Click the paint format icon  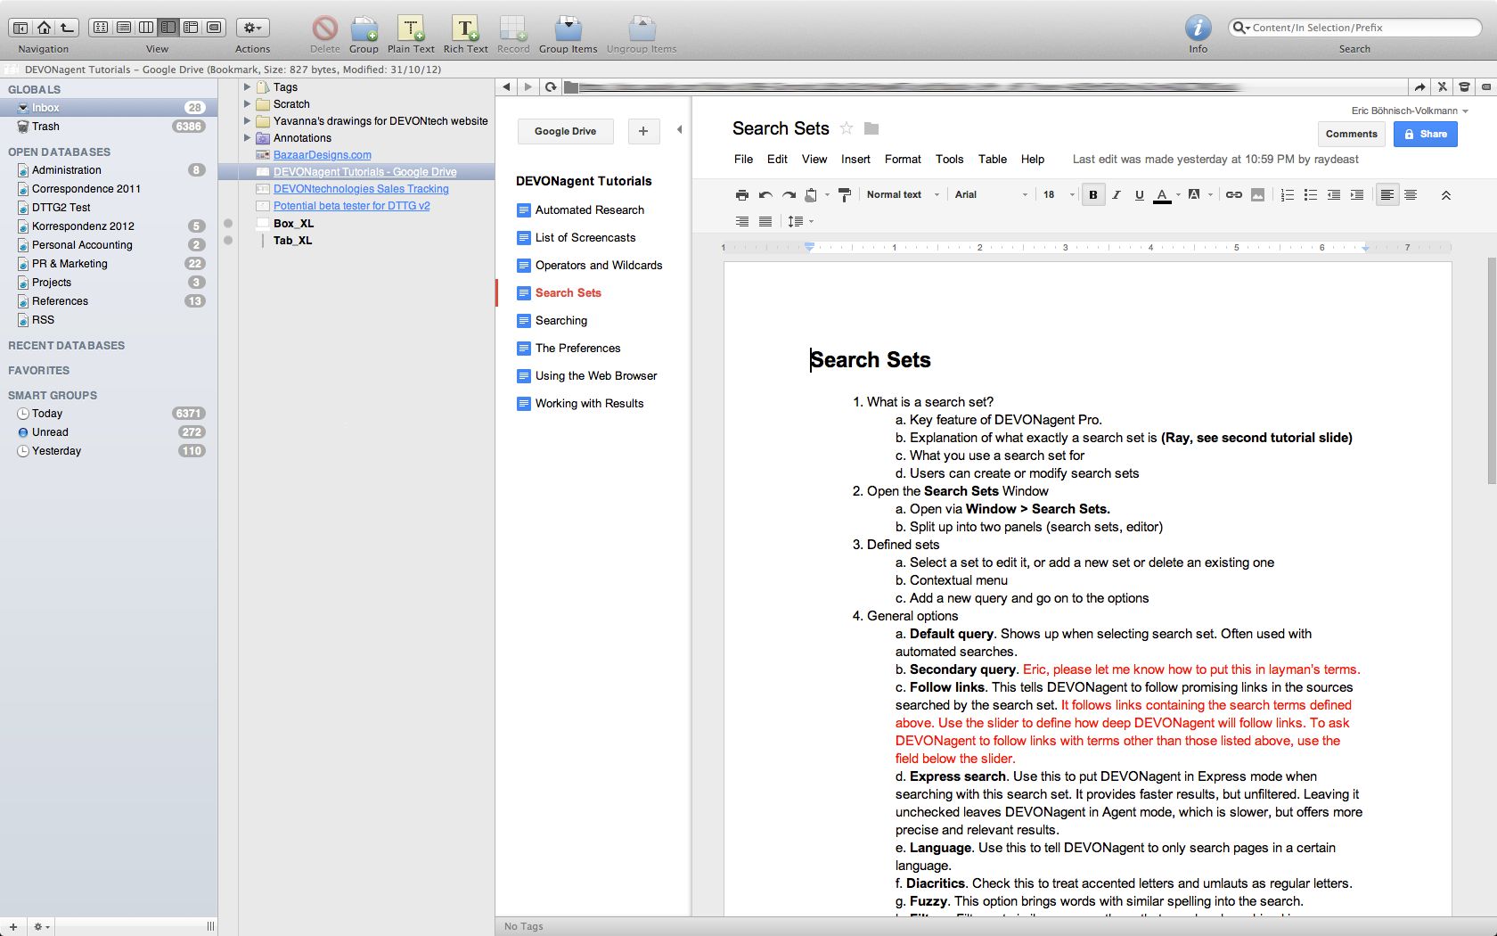845,194
